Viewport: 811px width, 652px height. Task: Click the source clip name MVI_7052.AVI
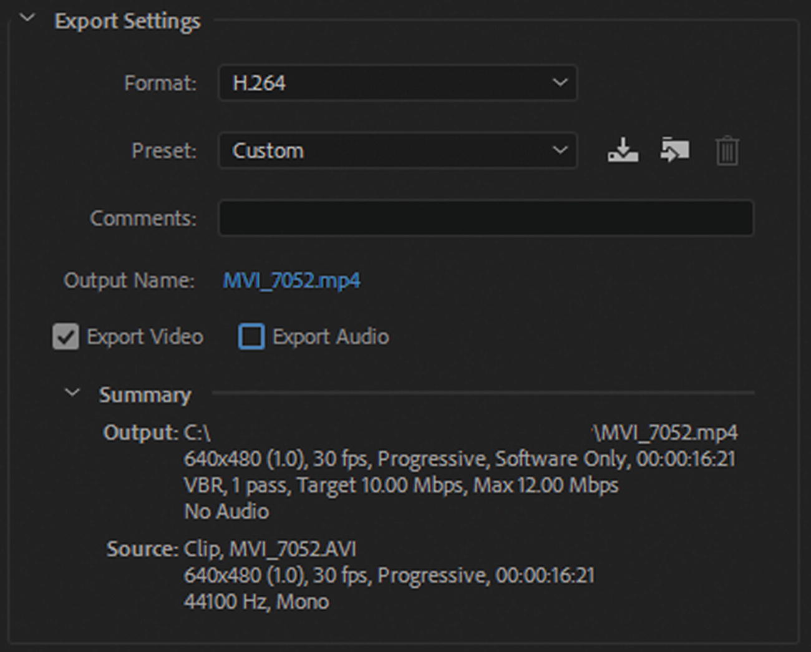[x=293, y=549]
